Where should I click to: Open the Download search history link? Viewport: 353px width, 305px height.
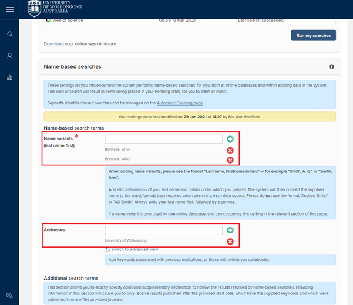coord(53,44)
